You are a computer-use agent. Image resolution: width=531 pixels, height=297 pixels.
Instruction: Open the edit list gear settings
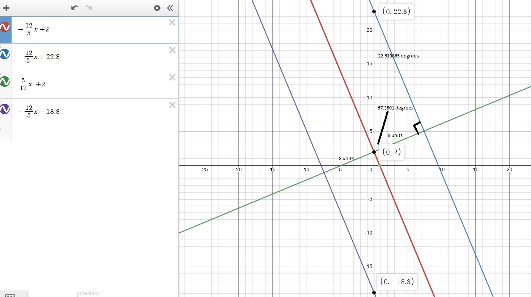(x=157, y=8)
